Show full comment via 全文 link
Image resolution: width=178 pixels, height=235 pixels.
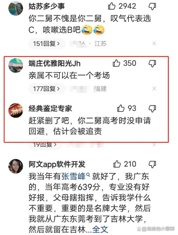100,229
